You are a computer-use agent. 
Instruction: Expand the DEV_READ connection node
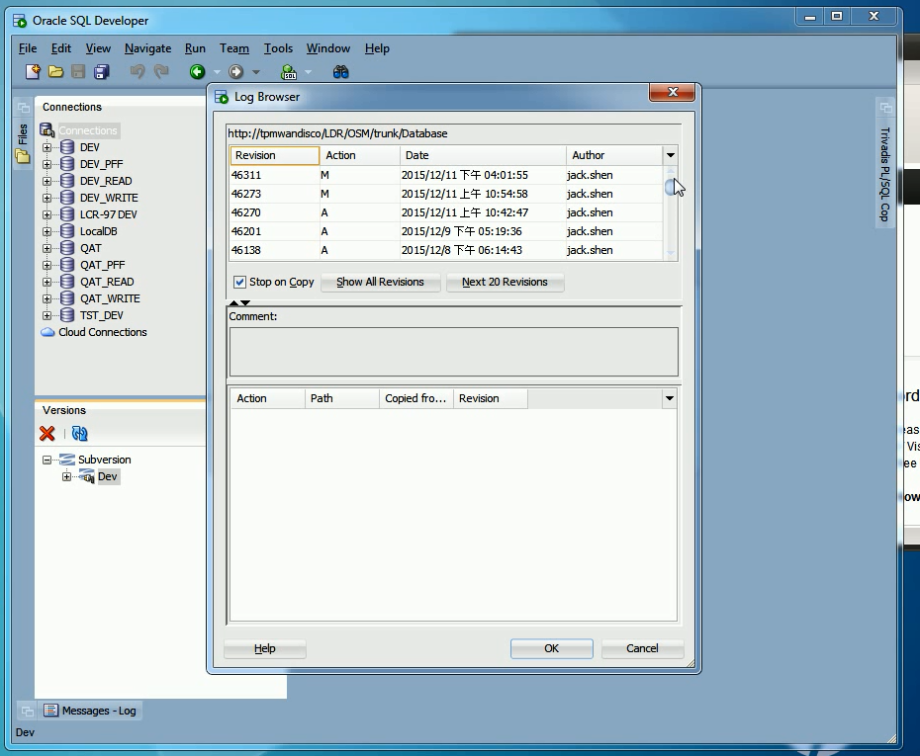pyautogui.click(x=46, y=181)
